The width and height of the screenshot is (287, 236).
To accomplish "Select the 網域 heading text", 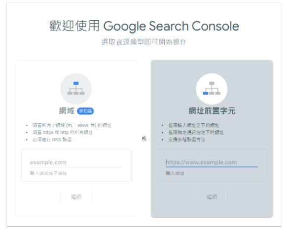I will coord(67,111).
